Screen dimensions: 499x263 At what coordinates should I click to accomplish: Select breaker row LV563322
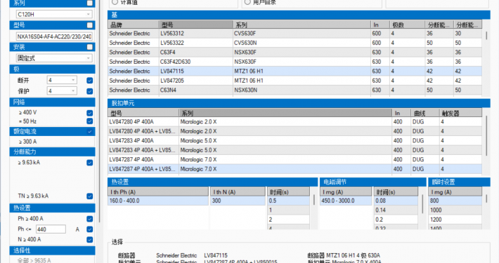click(294, 43)
